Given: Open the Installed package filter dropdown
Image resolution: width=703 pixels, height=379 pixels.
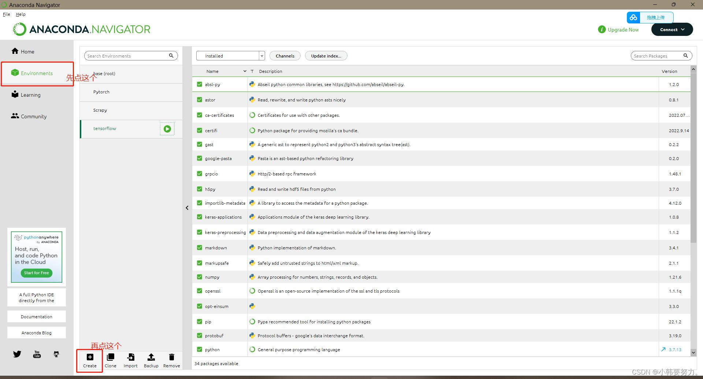Looking at the screenshot, I should click(231, 56).
